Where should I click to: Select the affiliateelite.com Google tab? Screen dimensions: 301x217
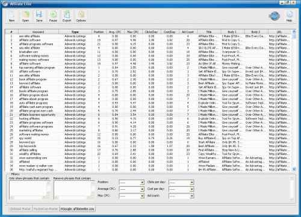78,209
